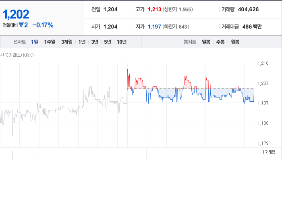Click the 거래량 volume legend marker

[263, 152]
